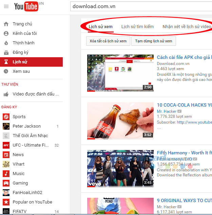Open the youtube link in Coca-Cola description

pyautogui.click(x=194, y=122)
